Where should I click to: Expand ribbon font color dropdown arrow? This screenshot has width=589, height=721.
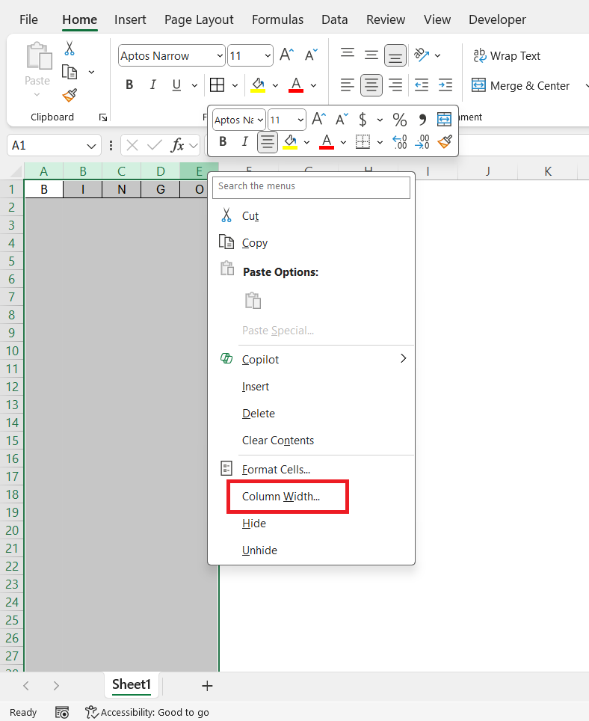click(313, 85)
